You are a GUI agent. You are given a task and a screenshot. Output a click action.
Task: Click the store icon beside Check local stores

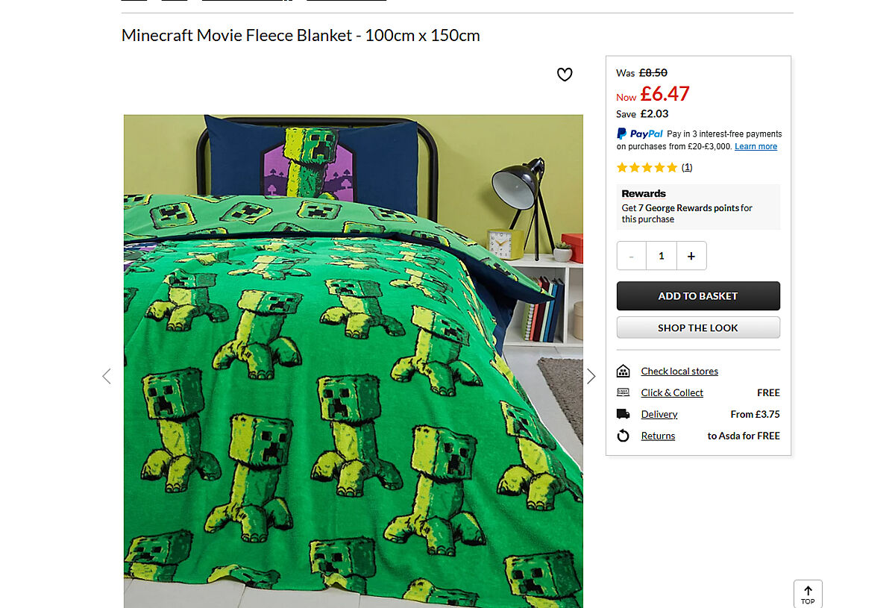(x=623, y=371)
